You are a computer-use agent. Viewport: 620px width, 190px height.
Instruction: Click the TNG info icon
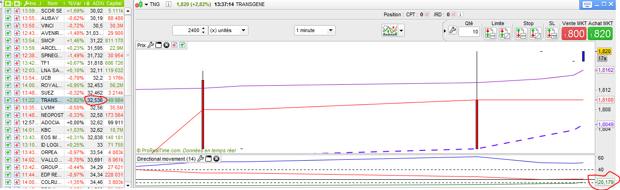(x=168, y=4)
